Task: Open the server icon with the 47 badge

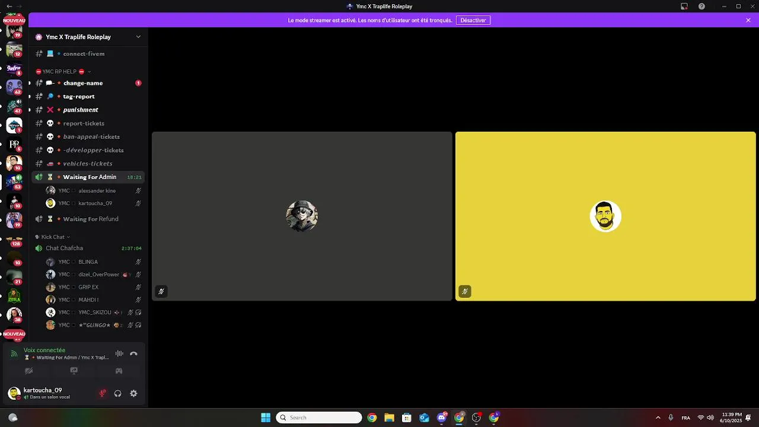Action: 14,106
